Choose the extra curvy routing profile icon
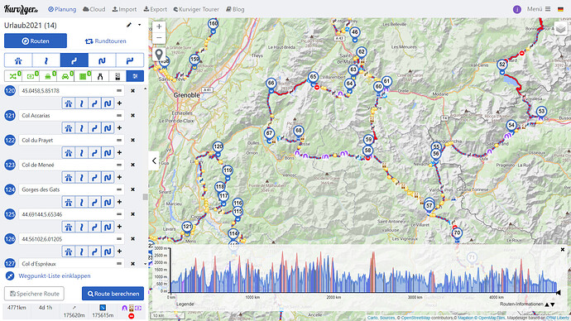 pos(102,60)
